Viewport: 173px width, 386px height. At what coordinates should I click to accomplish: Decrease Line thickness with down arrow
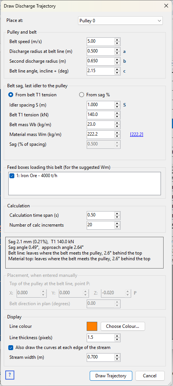(x=117, y=339)
